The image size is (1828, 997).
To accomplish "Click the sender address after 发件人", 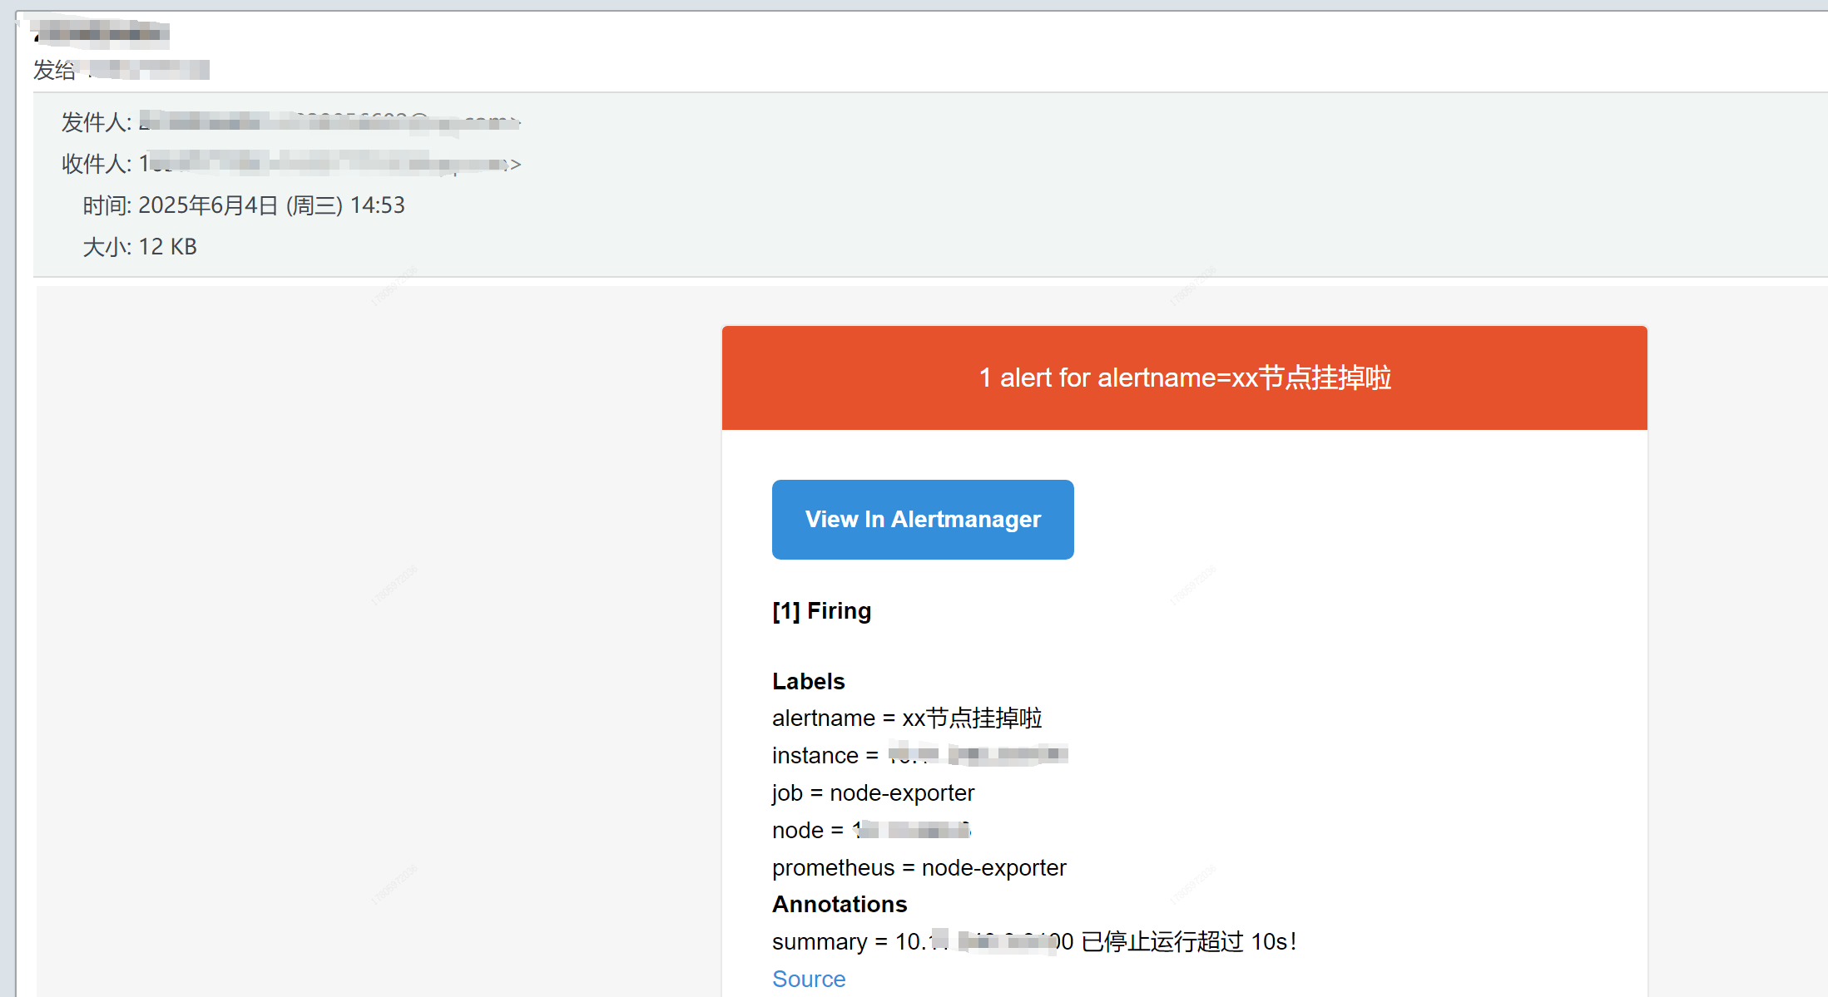I will tap(329, 121).
